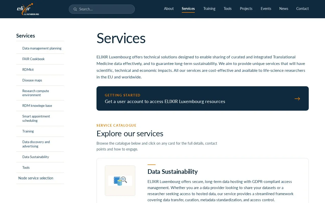Open Training in the sidebar list
Viewport: 325px width, 203px height.
click(28, 131)
